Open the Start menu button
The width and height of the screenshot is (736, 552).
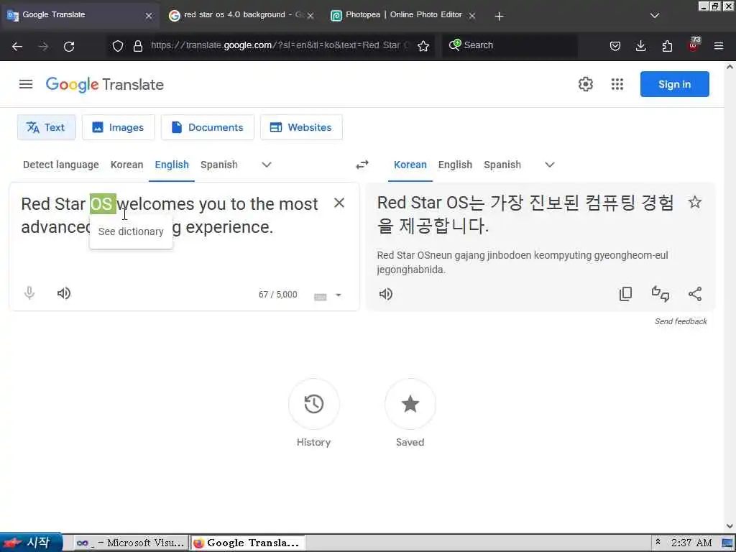(31, 543)
